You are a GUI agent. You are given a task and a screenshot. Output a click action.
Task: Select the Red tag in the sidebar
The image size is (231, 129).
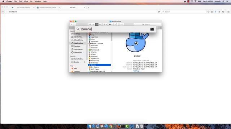(x=75, y=68)
